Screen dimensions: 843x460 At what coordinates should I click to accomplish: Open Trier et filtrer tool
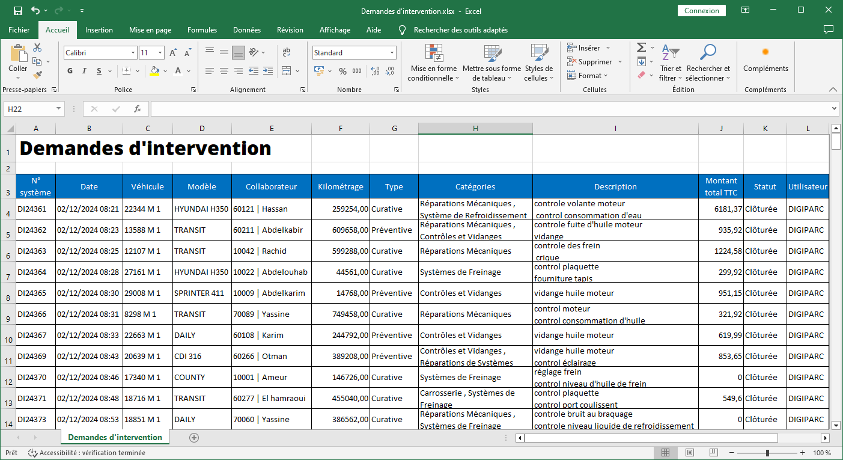670,63
